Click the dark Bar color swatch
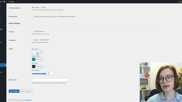182x102 pixels. tap(34, 67)
